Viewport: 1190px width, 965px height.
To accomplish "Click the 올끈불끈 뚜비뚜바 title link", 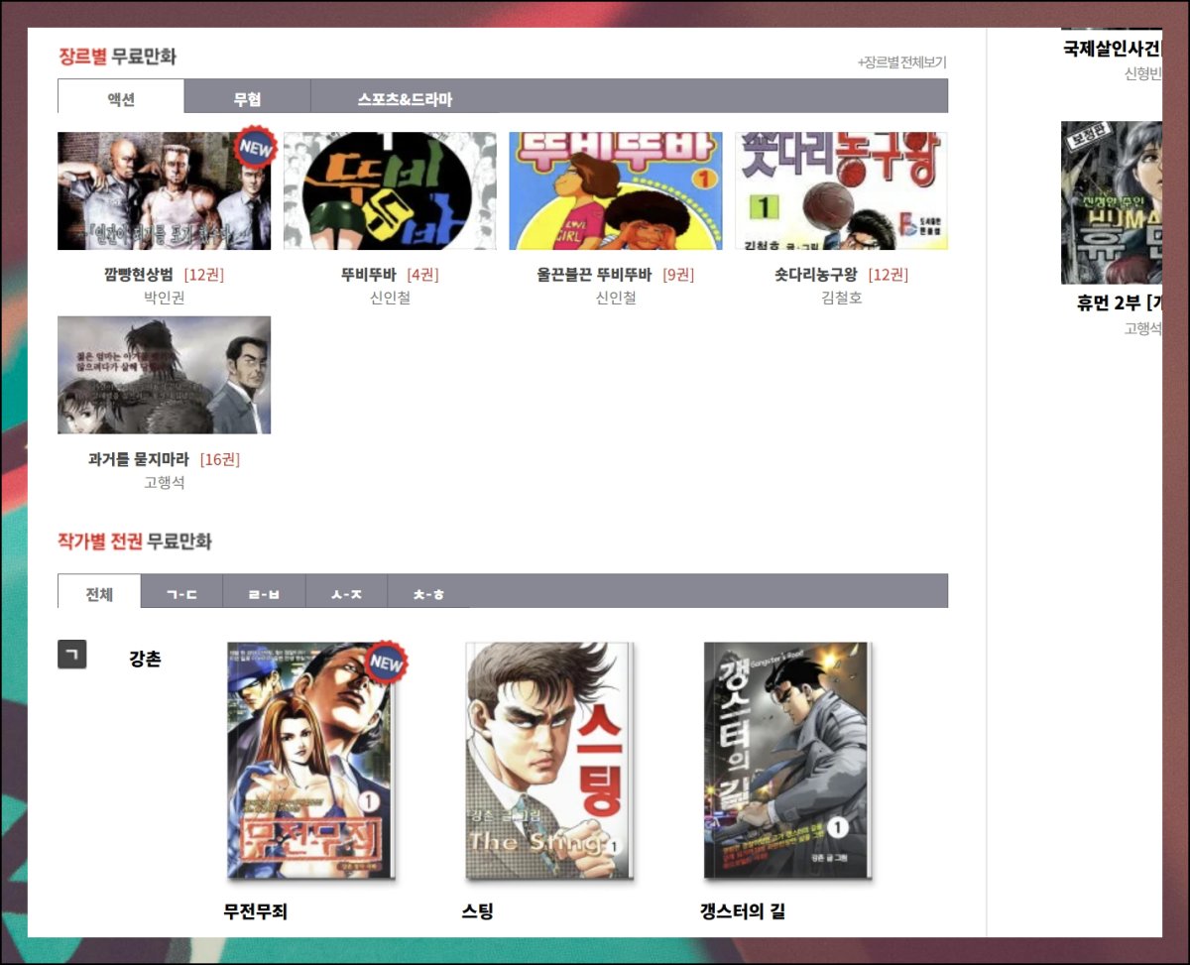I will click(x=594, y=275).
